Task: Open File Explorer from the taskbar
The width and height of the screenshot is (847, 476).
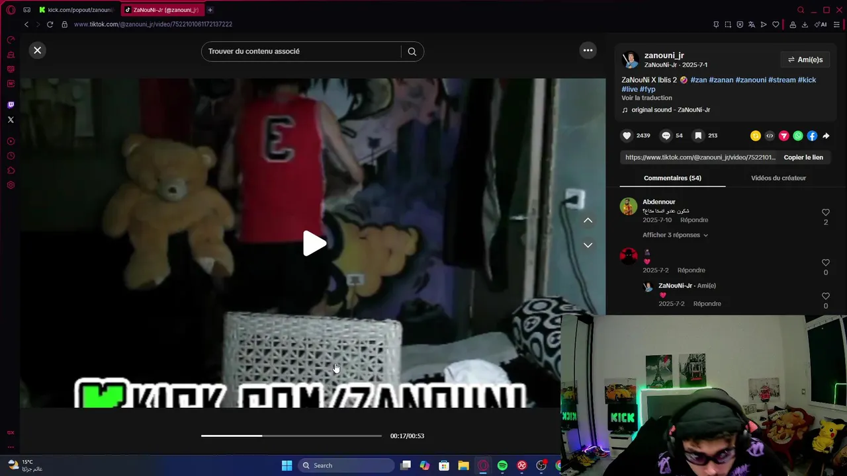Action: pos(463,465)
